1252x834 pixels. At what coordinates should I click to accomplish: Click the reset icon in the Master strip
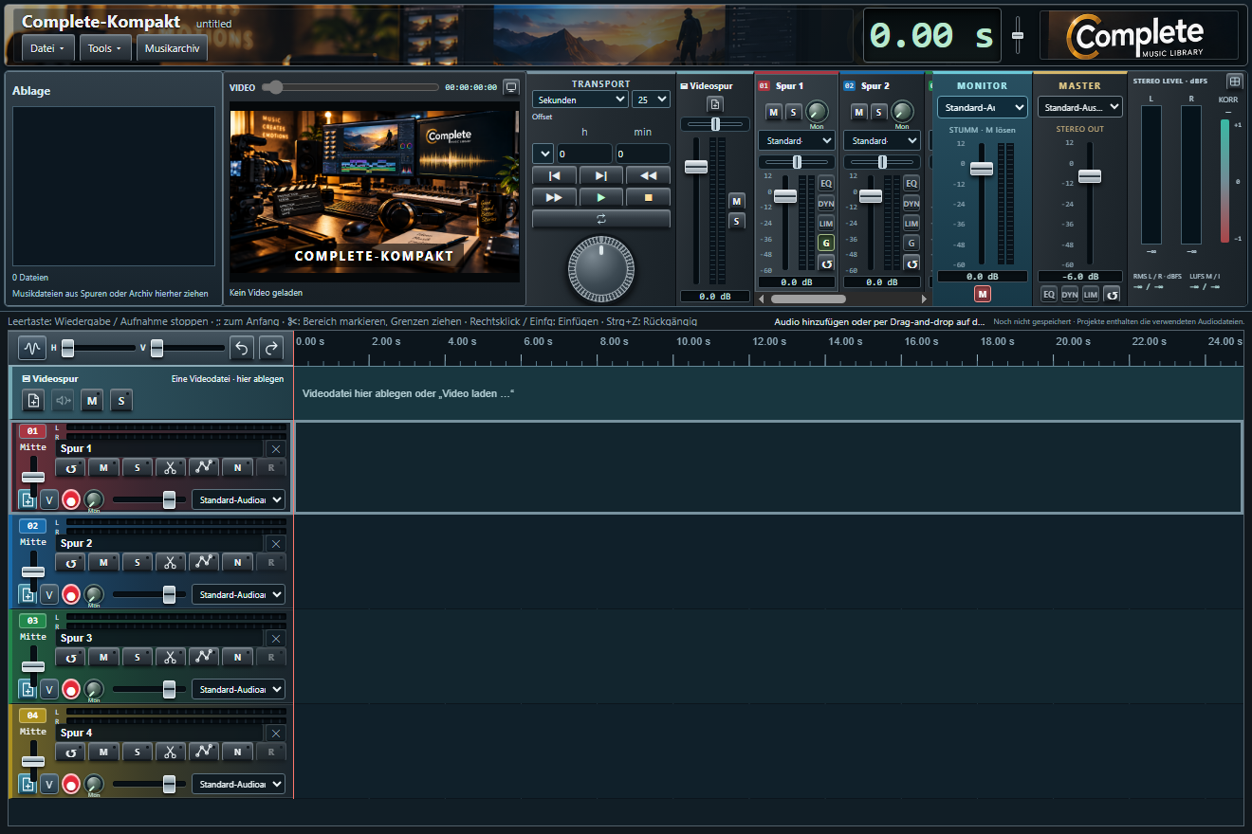(1112, 295)
